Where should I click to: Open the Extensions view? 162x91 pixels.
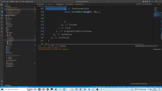(x=2, y=18)
